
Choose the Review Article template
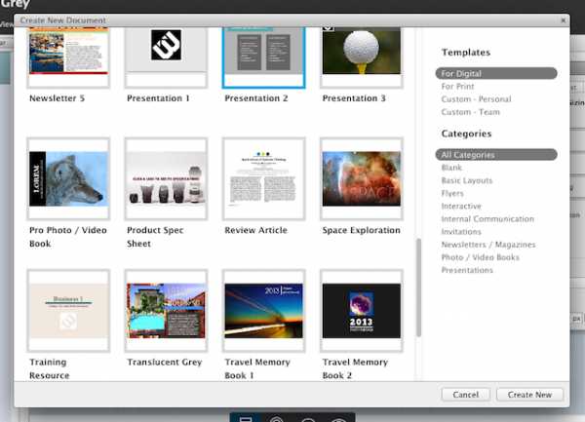point(263,178)
